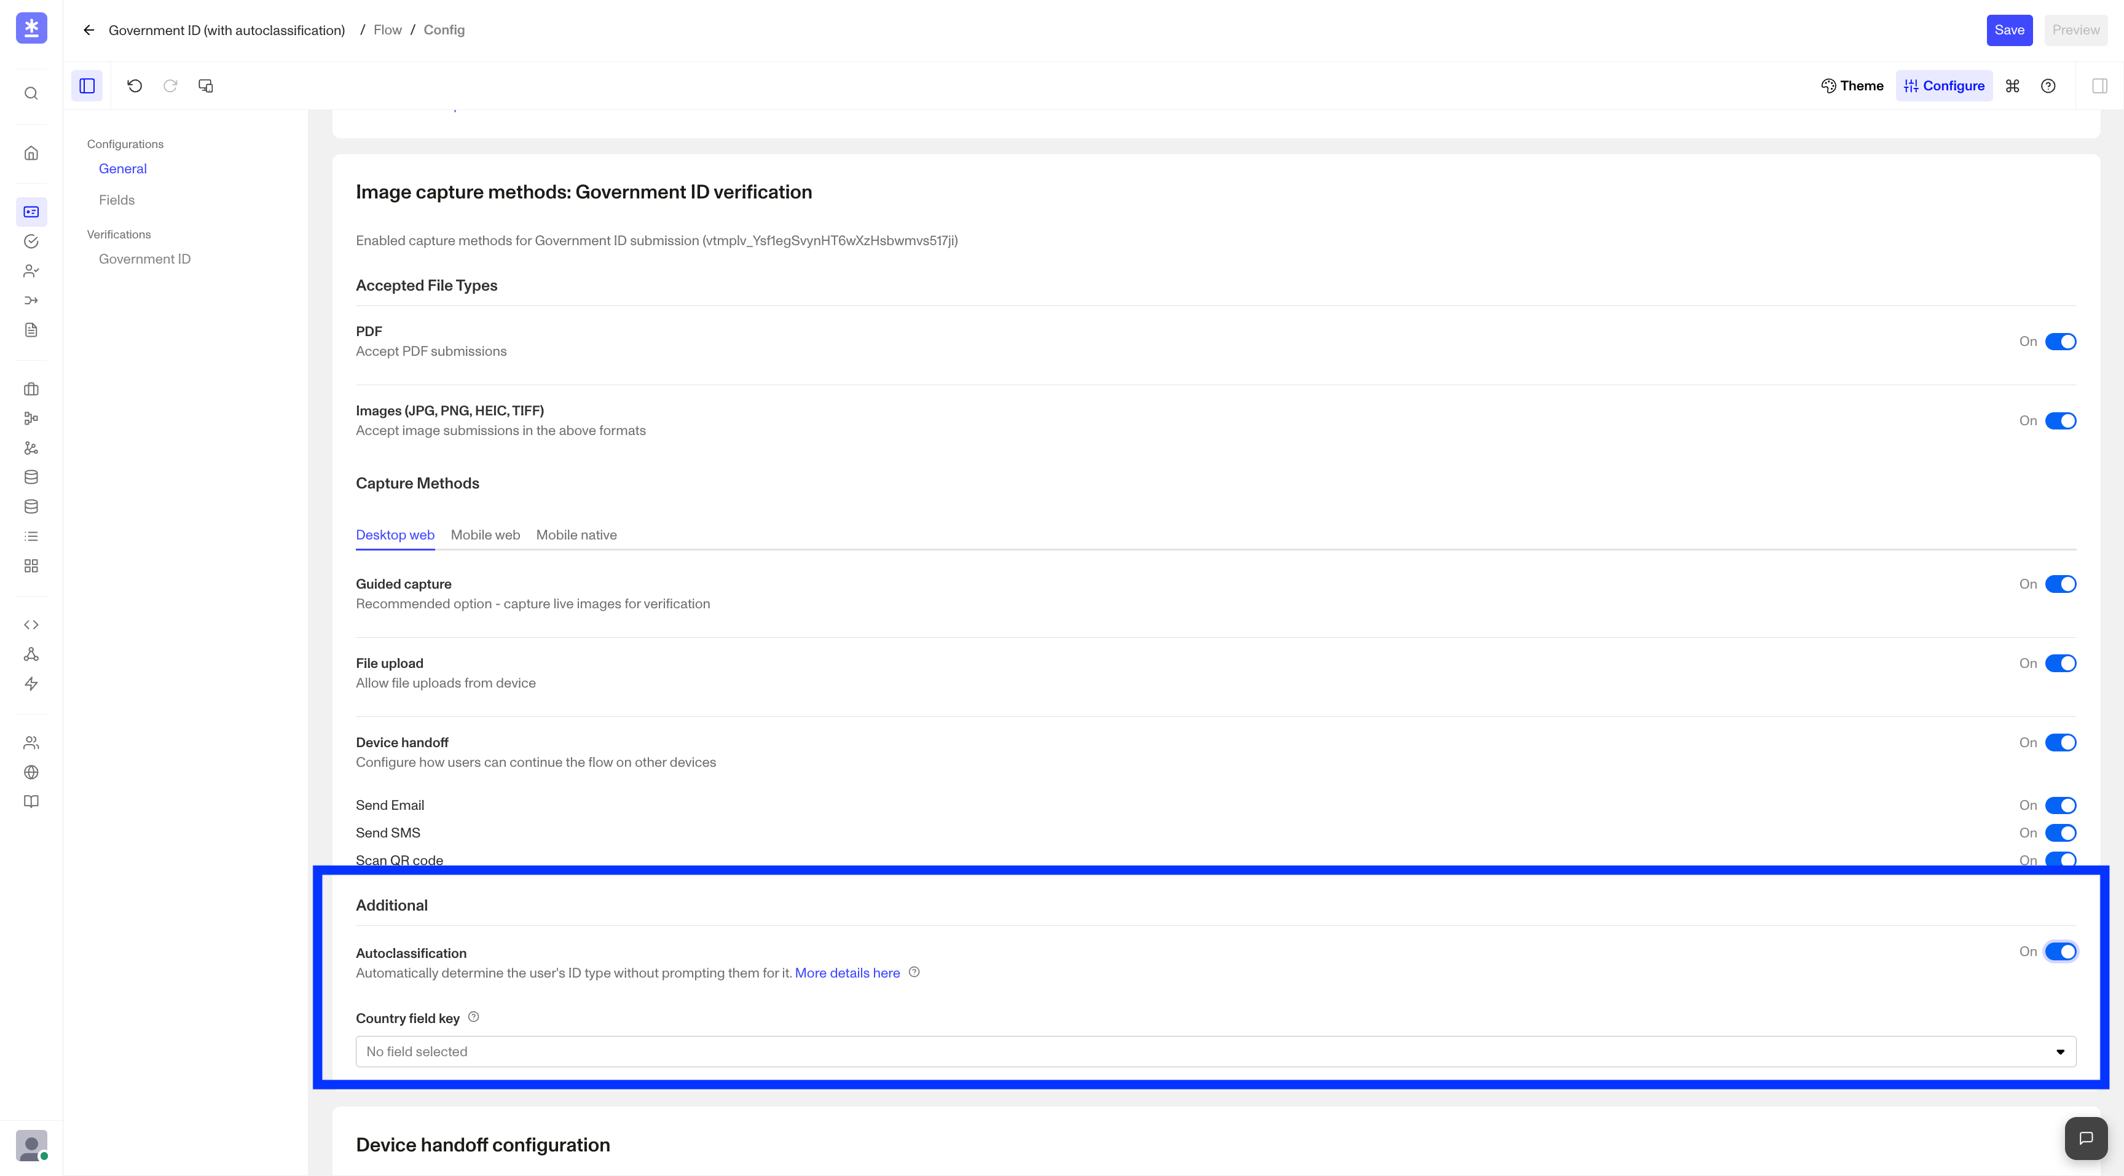
Task: Open the More details here link
Action: pyautogui.click(x=847, y=973)
